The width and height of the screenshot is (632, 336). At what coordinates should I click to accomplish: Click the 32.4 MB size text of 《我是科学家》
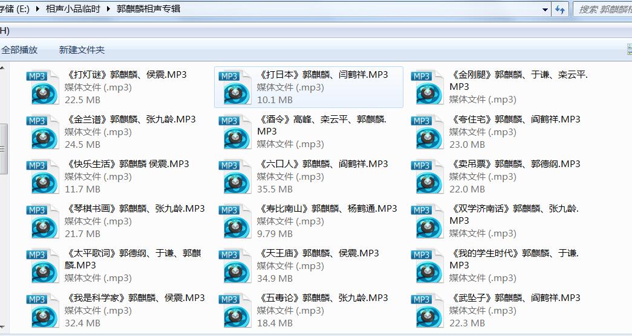[x=83, y=323]
